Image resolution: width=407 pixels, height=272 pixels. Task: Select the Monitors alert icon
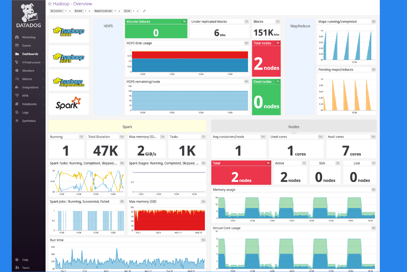pyautogui.click(x=17, y=71)
